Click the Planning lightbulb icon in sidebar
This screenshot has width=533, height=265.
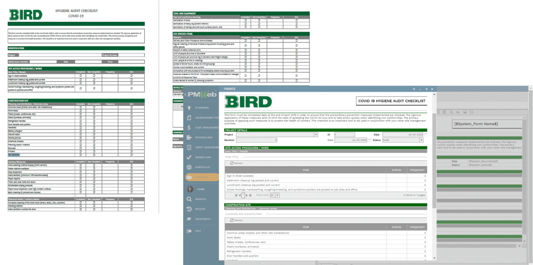pyautogui.click(x=188, y=107)
